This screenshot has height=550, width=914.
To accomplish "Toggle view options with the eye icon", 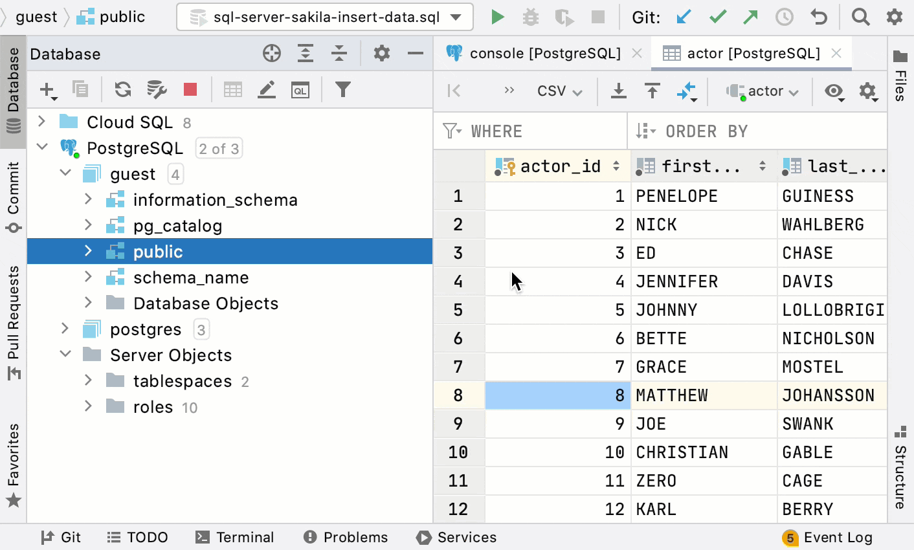I will 833,91.
